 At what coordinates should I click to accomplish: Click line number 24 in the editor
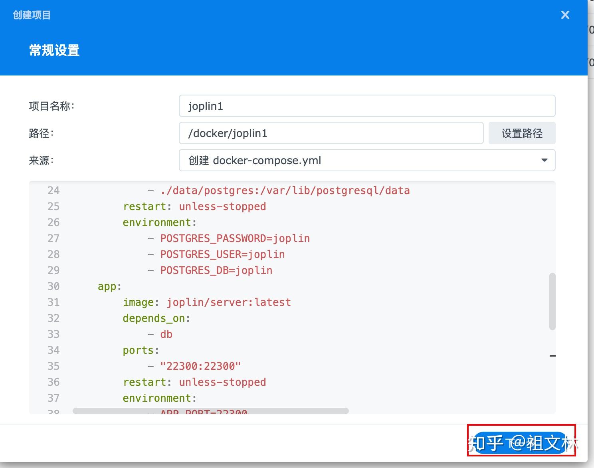point(53,190)
